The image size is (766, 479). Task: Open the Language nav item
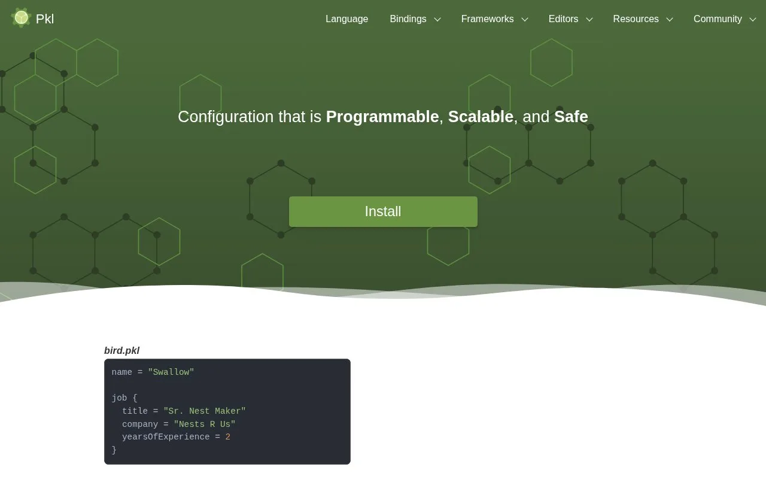347,19
